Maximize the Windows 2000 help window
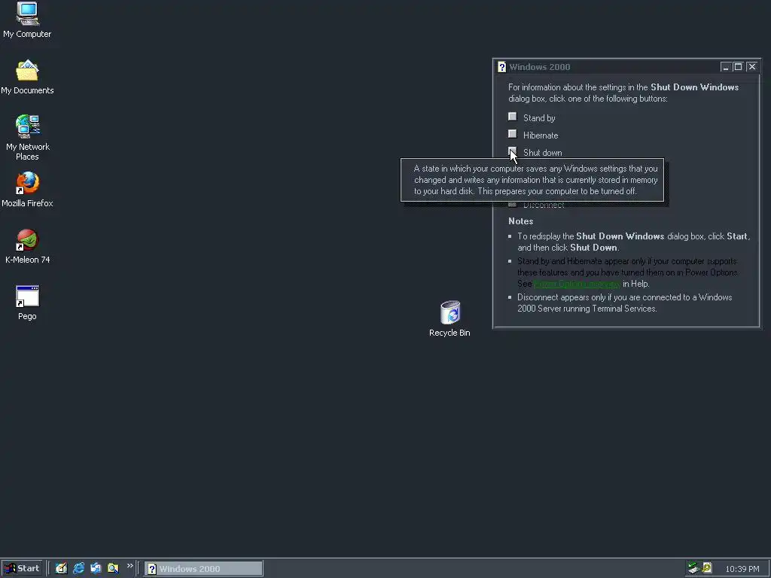The width and height of the screenshot is (771, 578). click(x=738, y=67)
